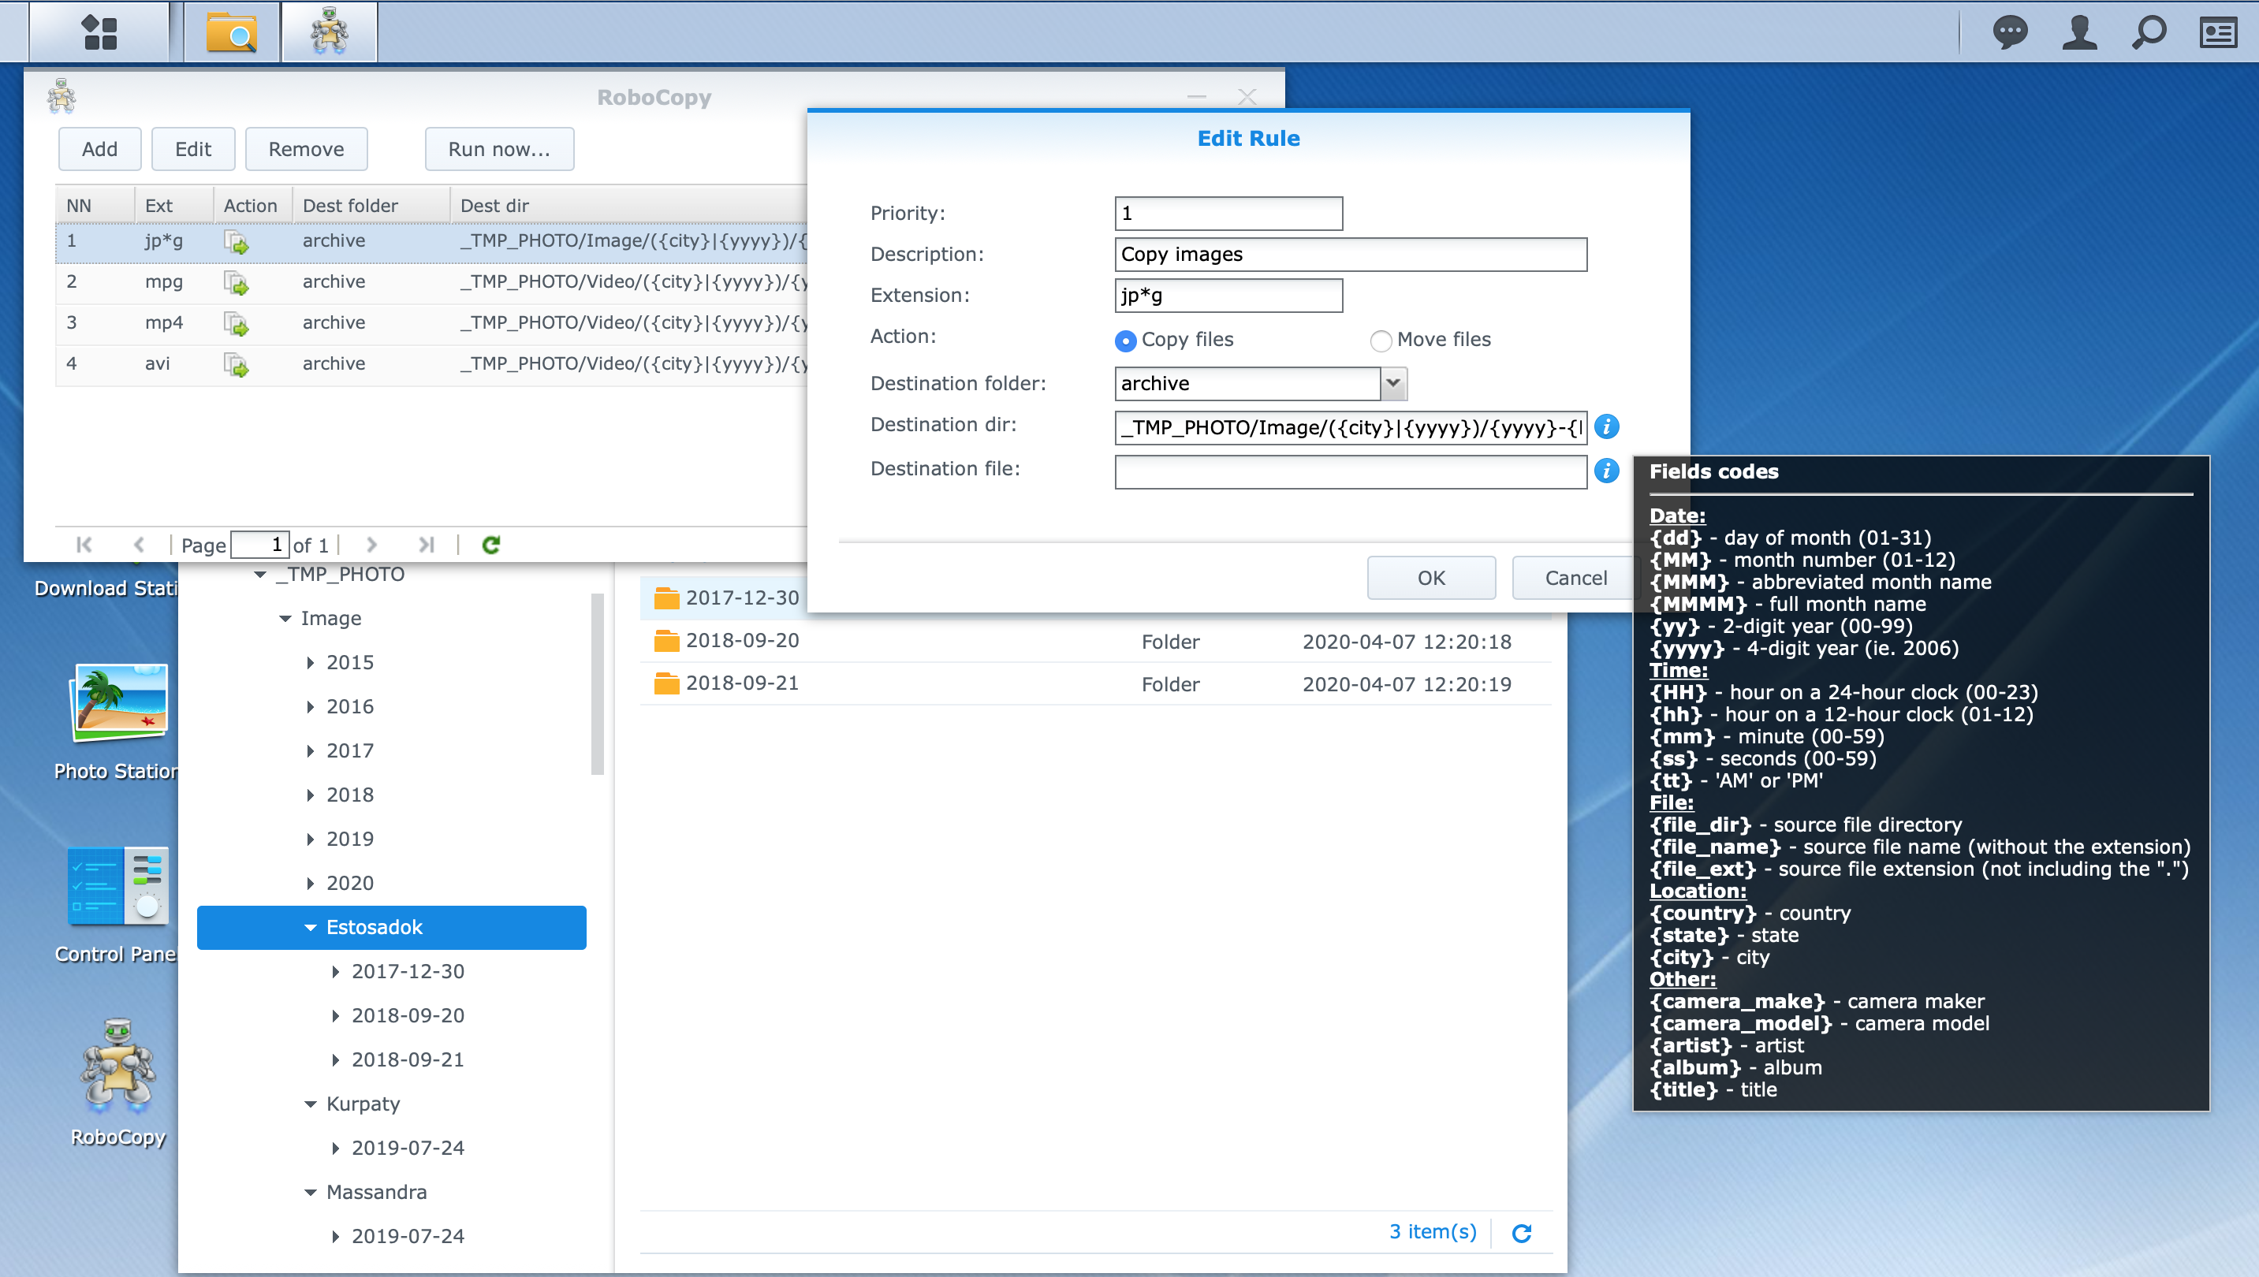Open the Destination folder dropdown arrow
The height and width of the screenshot is (1277, 2259).
[x=1393, y=383]
